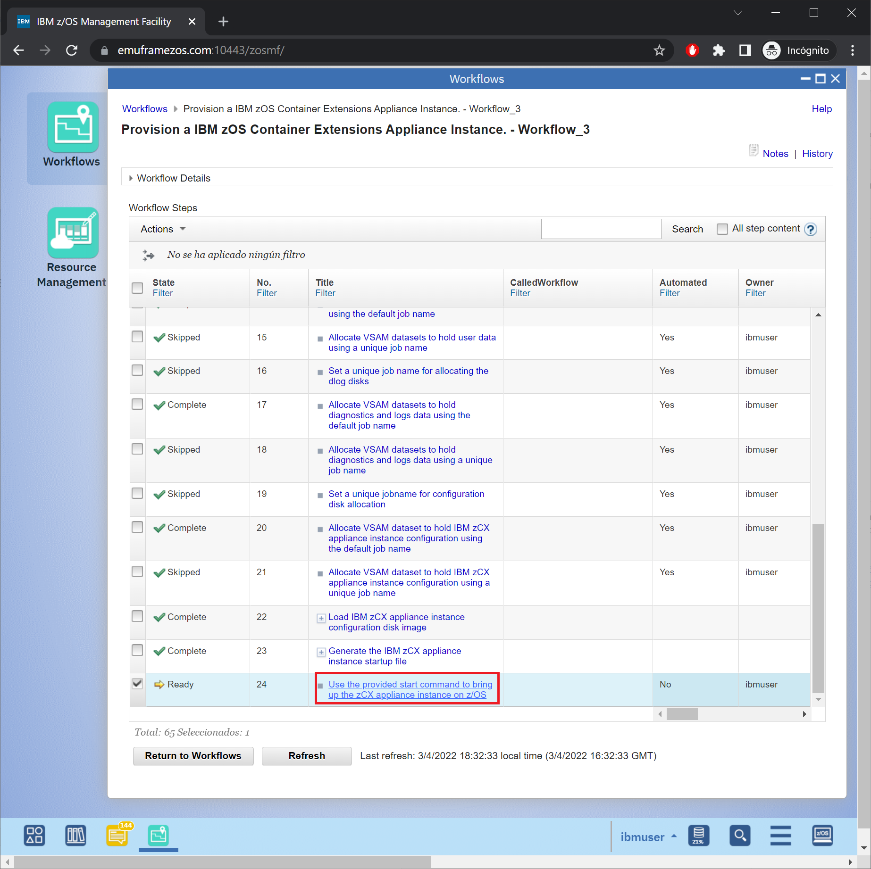The height and width of the screenshot is (869, 871).
Task: Open the browser tab search chevron
Action: point(738,13)
